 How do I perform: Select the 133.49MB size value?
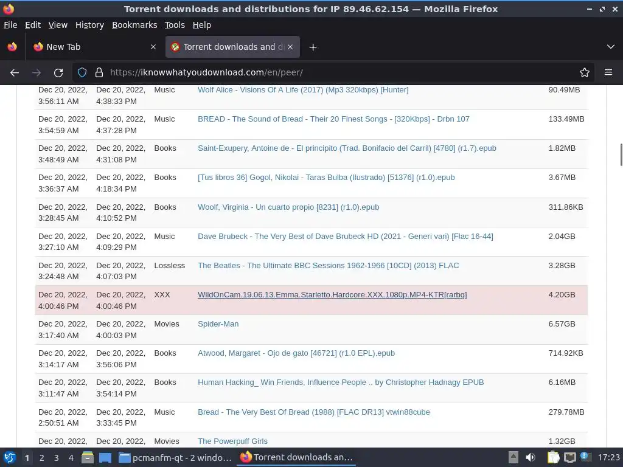coord(566,119)
